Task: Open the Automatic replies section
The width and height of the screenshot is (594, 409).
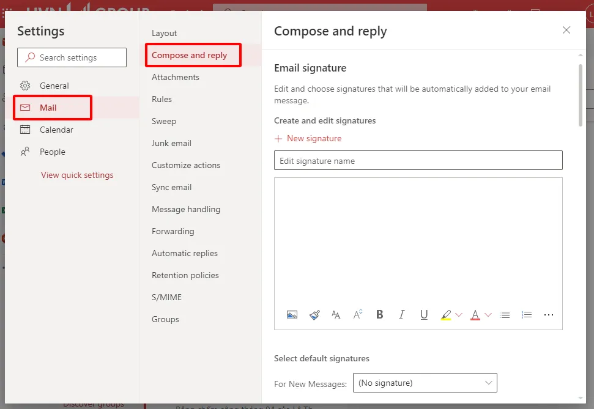Action: point(185,253)
